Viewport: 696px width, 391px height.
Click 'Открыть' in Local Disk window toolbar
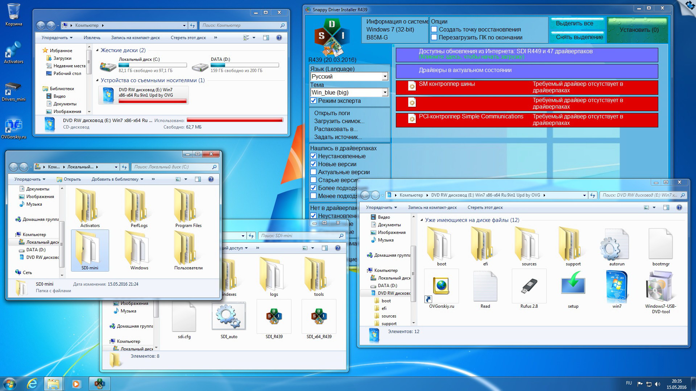coord(69,179)
